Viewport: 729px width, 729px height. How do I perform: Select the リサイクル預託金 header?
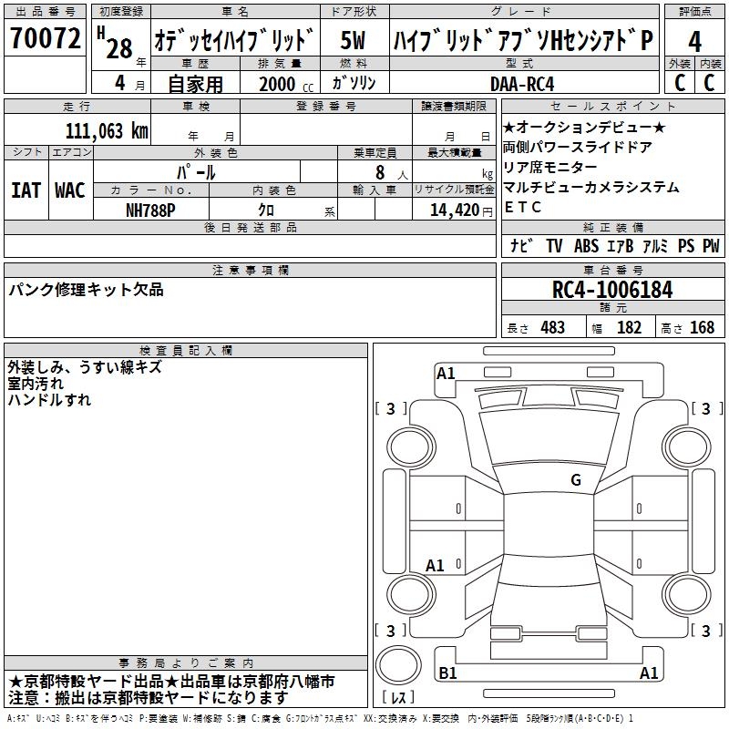point(454,190)
